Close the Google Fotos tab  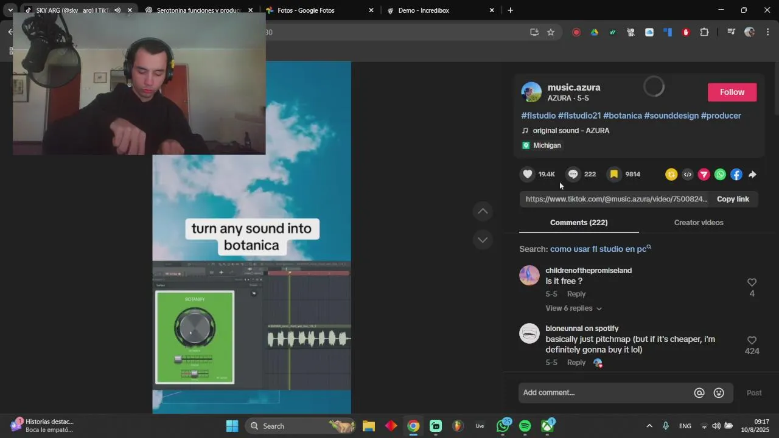[x=371, y=10]
